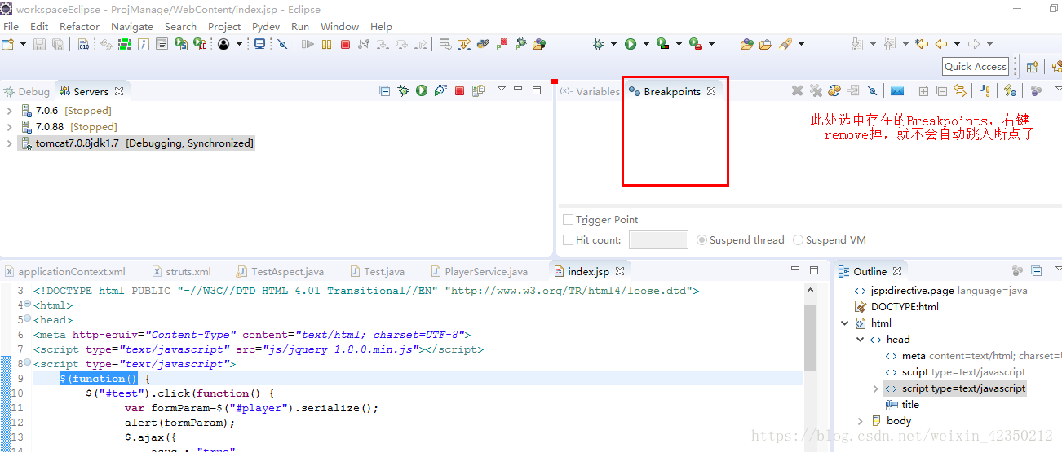This screenshot has width=1062, height=452.
Task: Select the Suspend VM radio button
Action: point(799,240)
